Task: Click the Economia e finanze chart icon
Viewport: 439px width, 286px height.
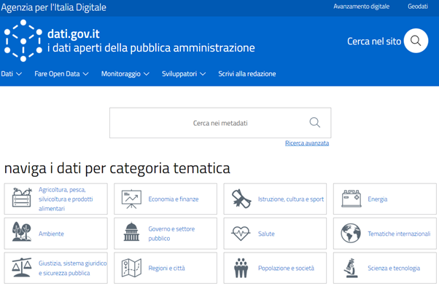Action: 131,199
